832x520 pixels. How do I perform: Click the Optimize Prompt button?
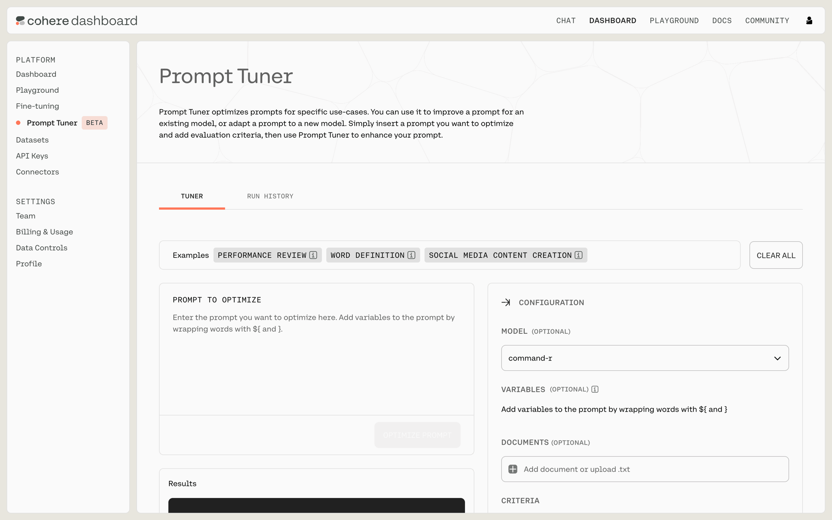point(417,435)
